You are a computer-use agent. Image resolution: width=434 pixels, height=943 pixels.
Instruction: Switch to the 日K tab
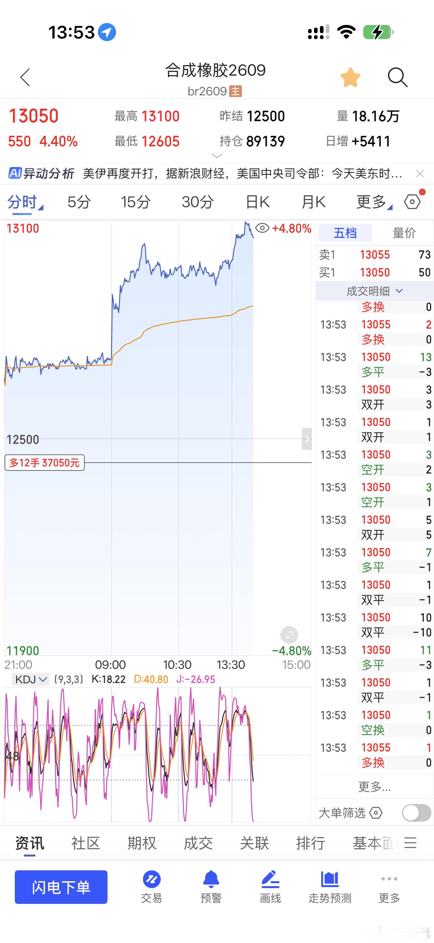258,202
